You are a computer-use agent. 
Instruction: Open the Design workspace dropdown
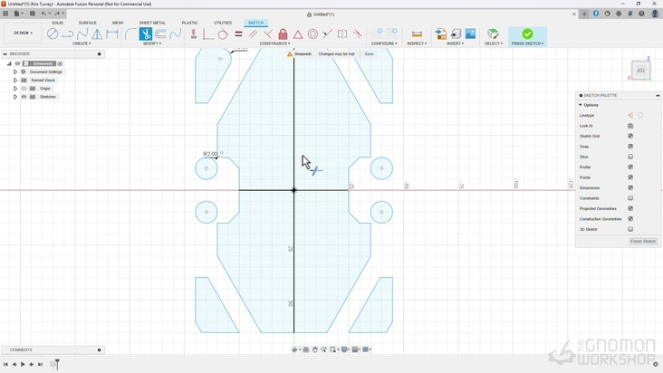tap(22, 33)
